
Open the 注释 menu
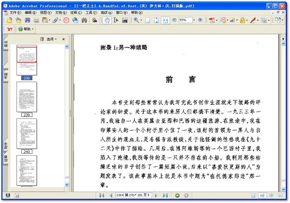[76, 13]
